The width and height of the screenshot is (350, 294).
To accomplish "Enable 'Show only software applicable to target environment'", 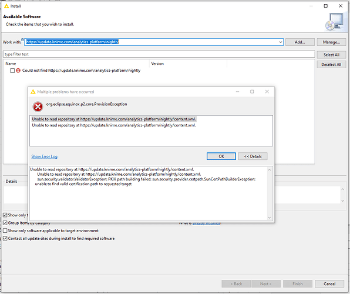I will click(5, 230).
